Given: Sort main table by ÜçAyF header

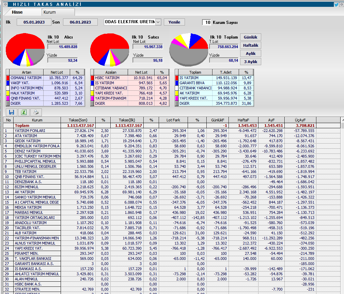Looking at the screenshot, I should click(300, 120).
